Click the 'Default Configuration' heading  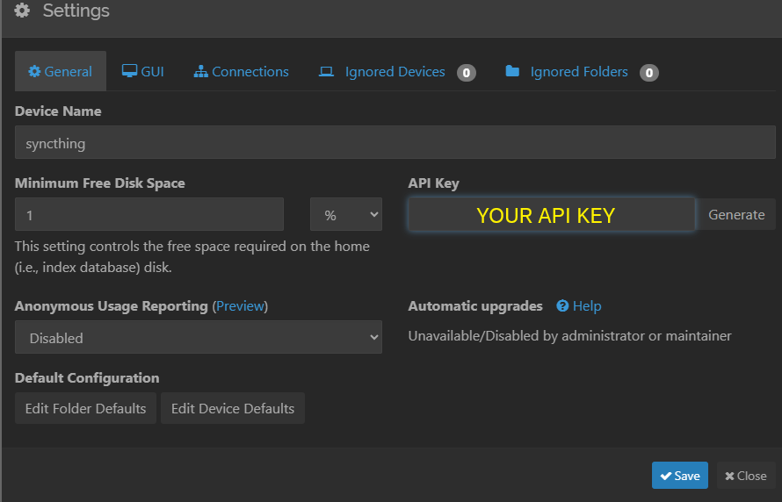tap(87, 378)
